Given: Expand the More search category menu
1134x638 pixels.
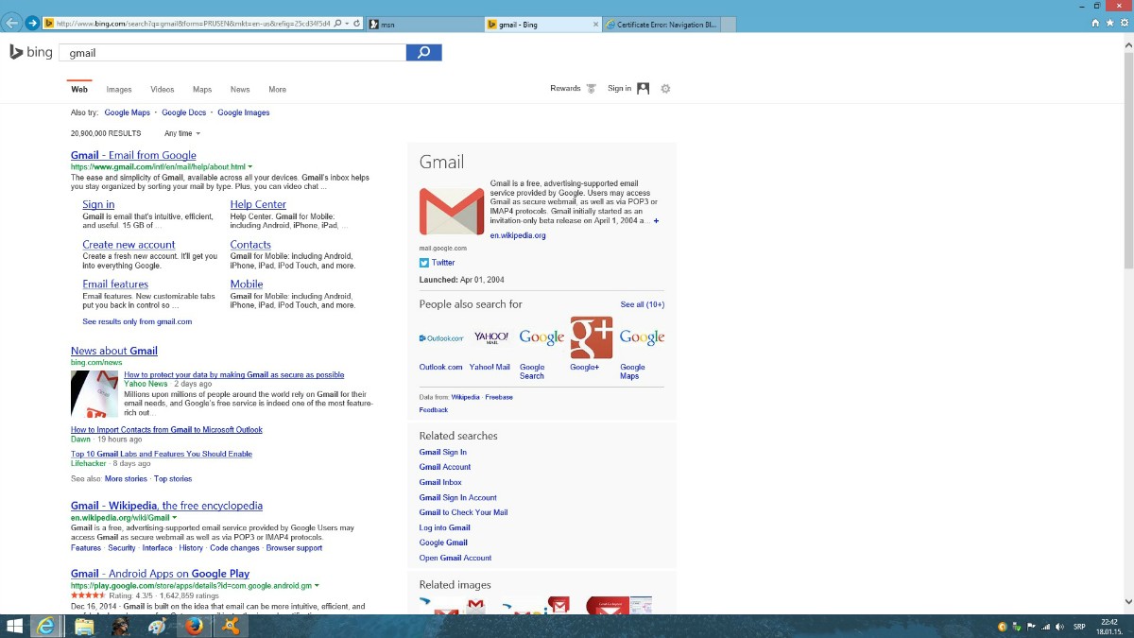Looking at the screenshot, I should pyautogui.click(x=277, y=90).
